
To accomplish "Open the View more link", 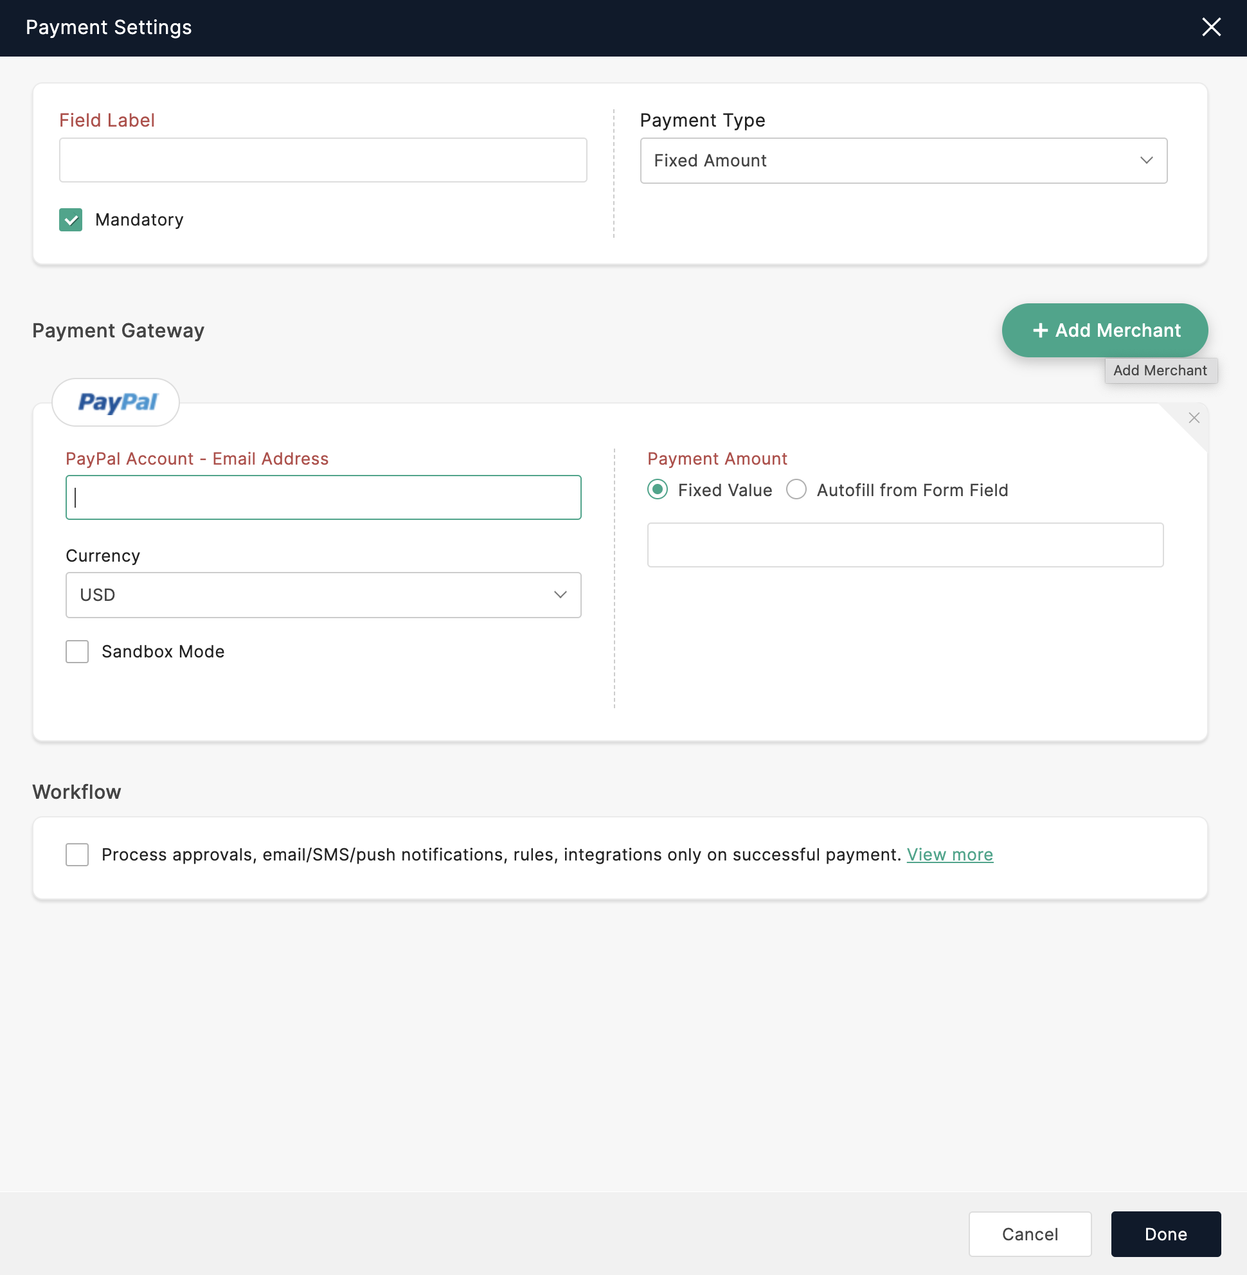I will (949, 855).
